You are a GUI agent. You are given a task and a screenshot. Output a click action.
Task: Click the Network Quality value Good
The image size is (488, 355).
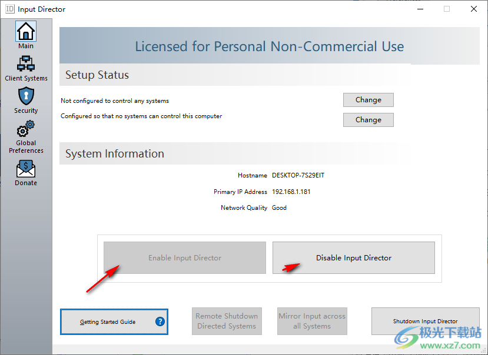tap(279, 207)
